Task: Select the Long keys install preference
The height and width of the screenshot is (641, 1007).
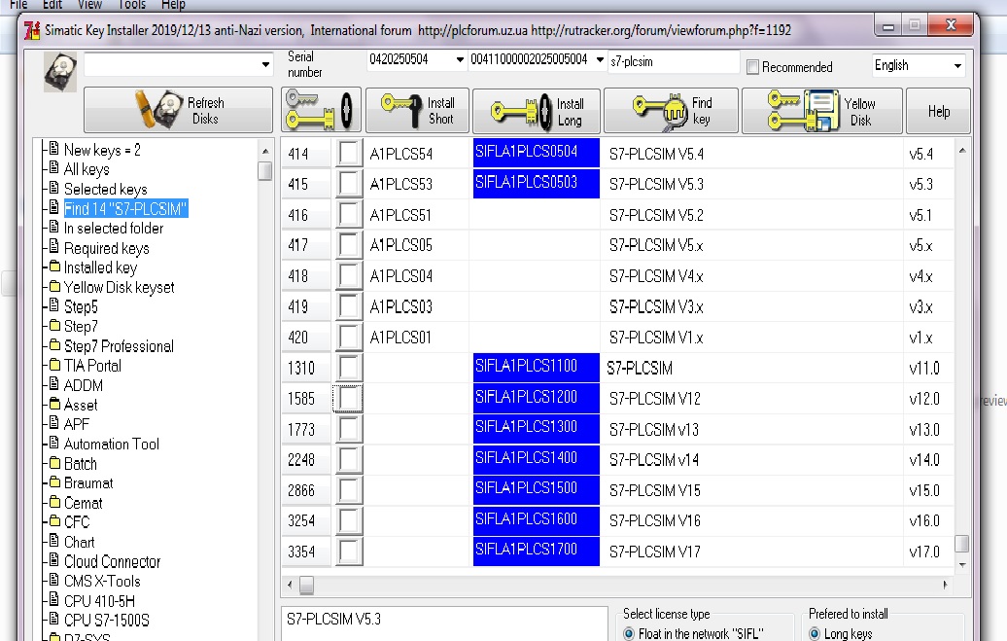Action: pos(815,633)
